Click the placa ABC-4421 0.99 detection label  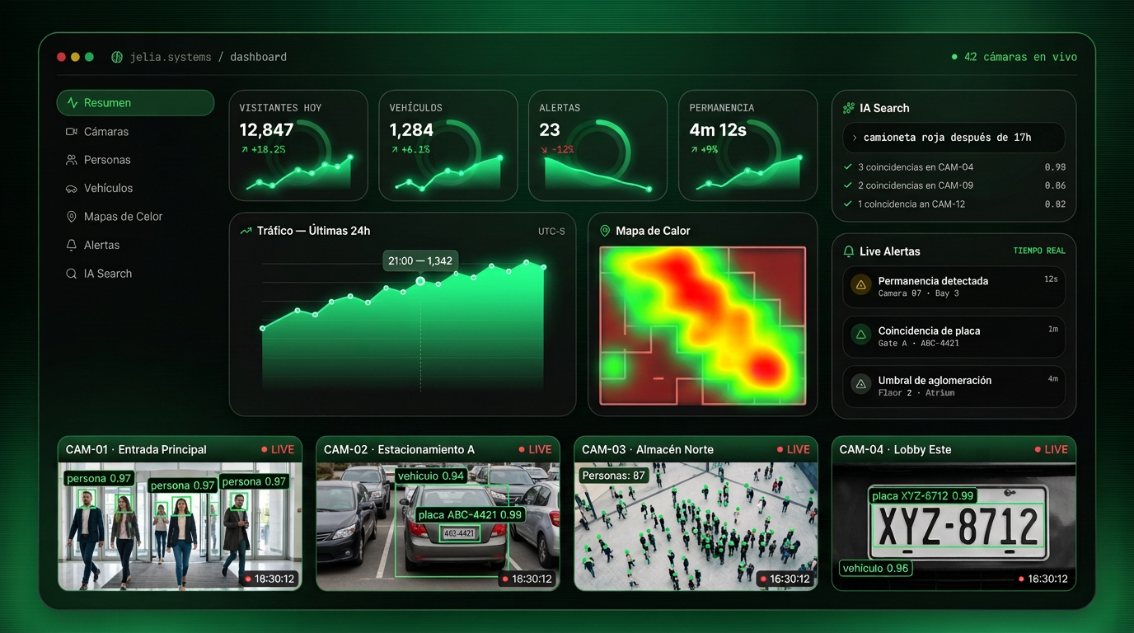pos(471,514)
